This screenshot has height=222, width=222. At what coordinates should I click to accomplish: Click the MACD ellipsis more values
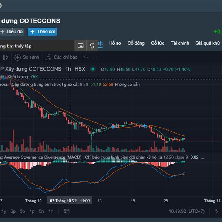pyautogui.click(x=202, y=157)
